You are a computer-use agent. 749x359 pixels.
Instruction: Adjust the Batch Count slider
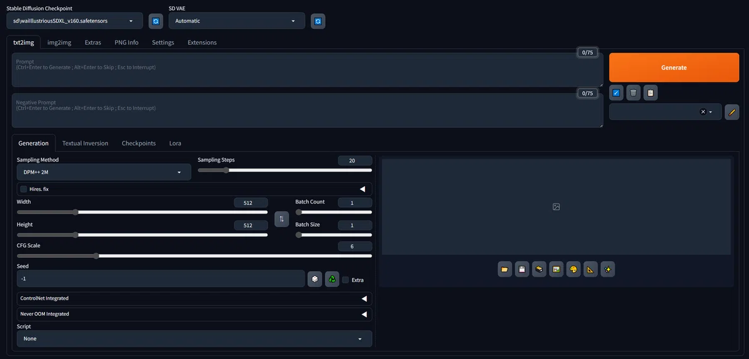click(334, 212)
